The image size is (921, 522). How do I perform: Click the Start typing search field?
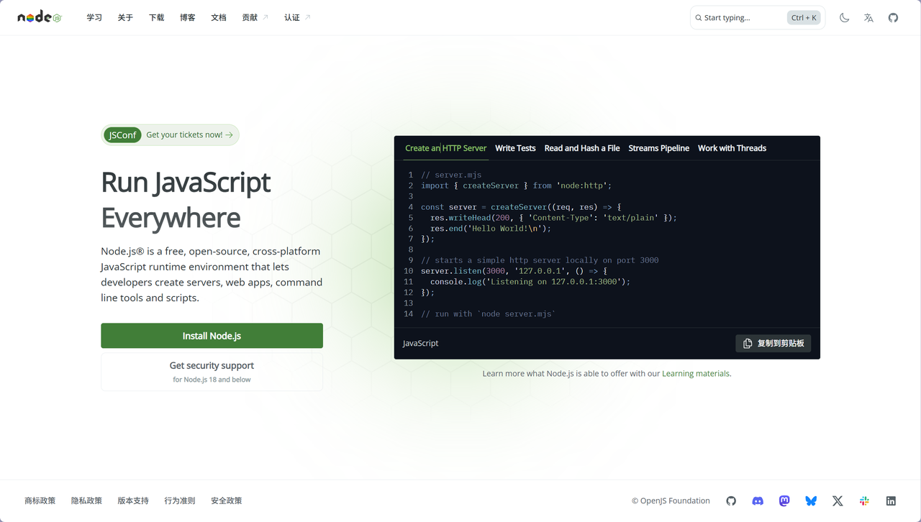coord(741,18)
